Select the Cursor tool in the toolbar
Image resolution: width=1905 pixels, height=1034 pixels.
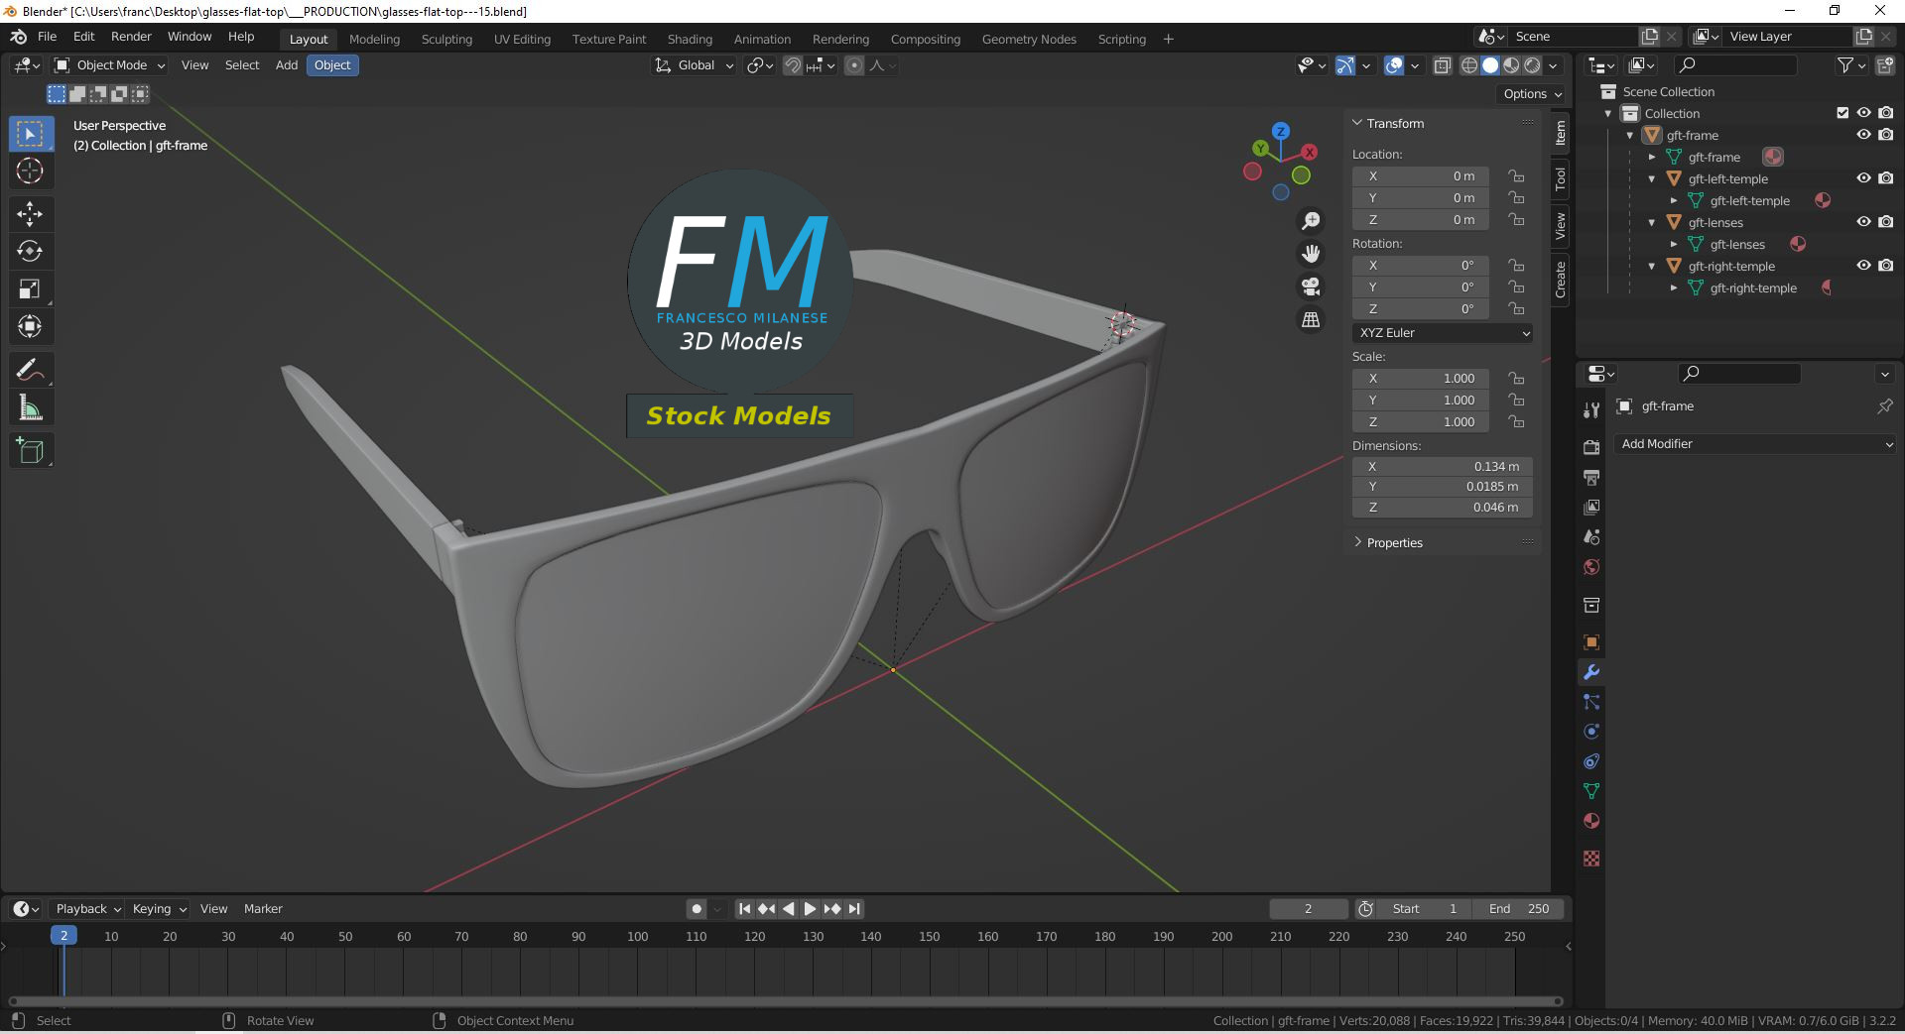click(x=30, y=172)
